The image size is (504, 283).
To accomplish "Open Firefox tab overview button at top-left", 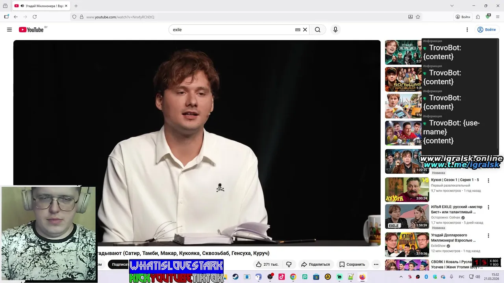I will [x=5, y=6].
